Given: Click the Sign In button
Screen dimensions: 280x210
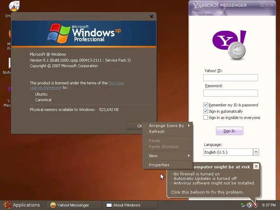Looking at the screenshot, I should [230, 131].
